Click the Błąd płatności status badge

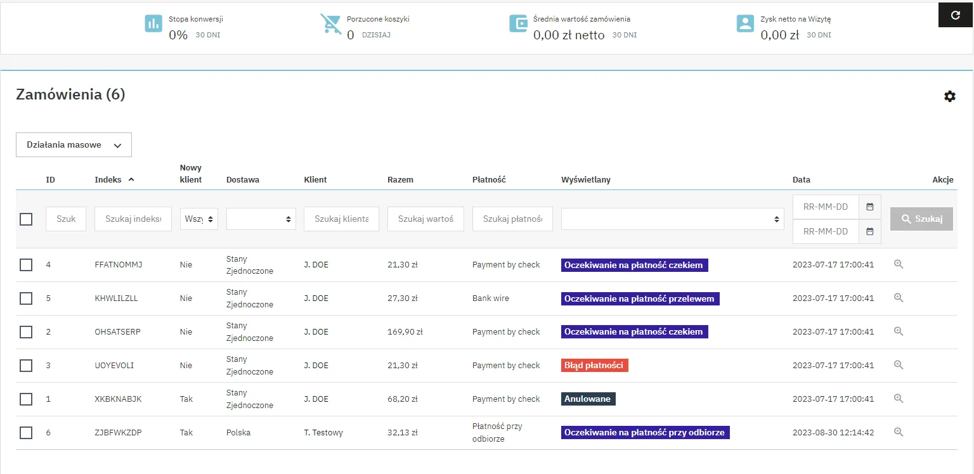coord(594,366)
